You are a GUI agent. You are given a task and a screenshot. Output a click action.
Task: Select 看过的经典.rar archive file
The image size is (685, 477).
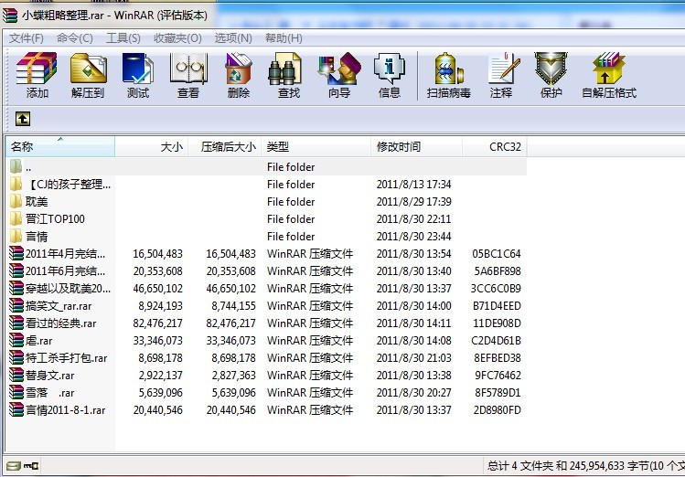53,323
